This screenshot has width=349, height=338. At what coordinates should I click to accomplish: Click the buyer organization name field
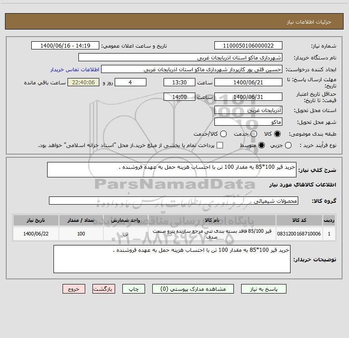(180, 57)
